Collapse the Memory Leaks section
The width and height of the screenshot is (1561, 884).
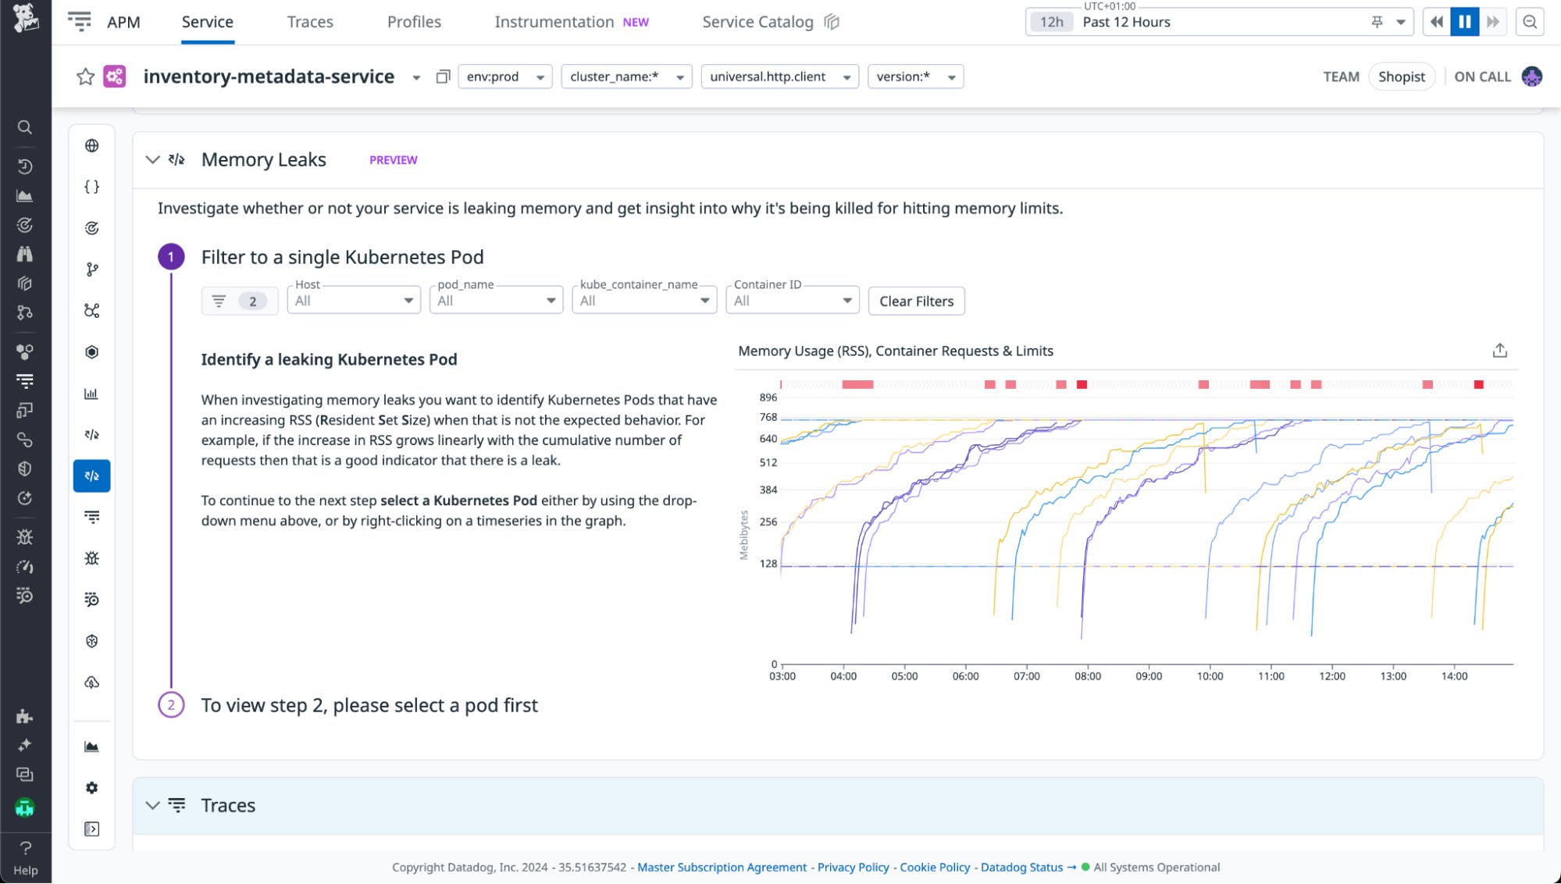(151, 159)
